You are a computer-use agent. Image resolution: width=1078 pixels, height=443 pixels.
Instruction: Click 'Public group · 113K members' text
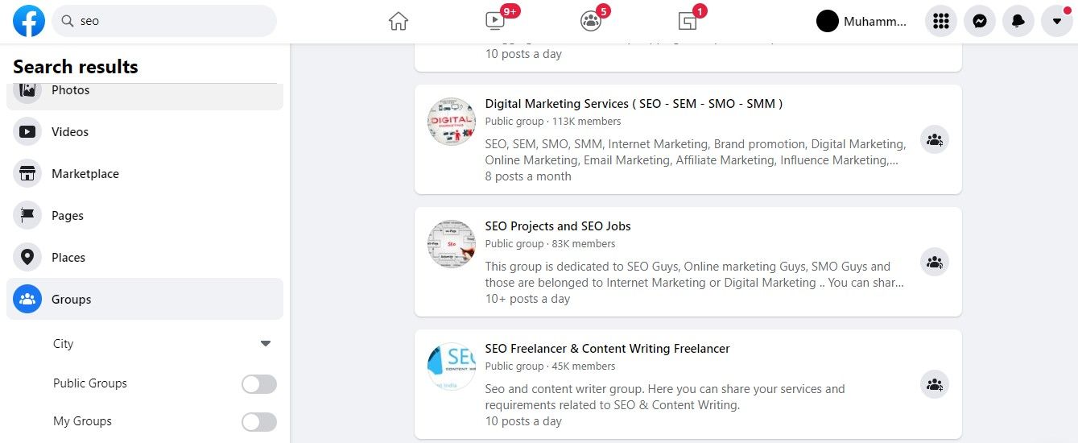[553, 122]
